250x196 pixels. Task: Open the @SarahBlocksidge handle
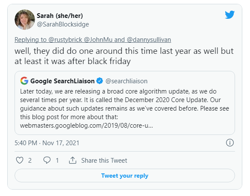pyautogui.click(x=63, y=24)
